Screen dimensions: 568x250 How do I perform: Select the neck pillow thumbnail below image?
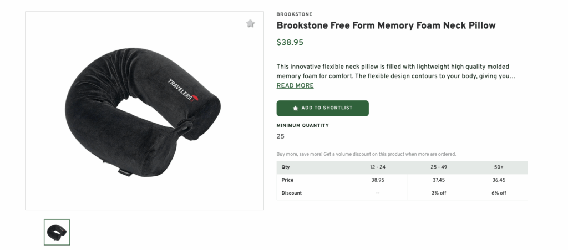click(57, 232)
